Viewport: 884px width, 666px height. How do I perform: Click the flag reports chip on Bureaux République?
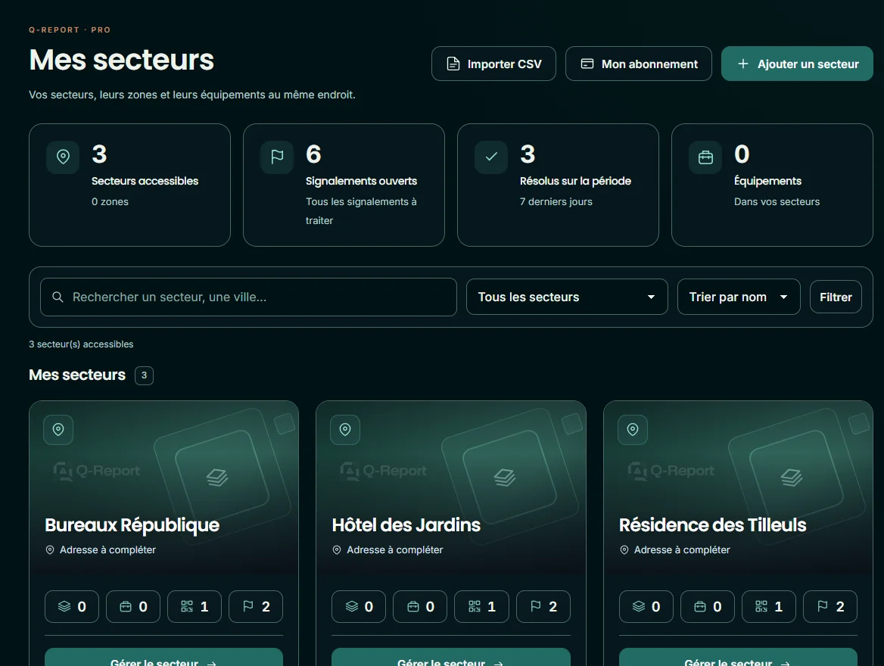click(255, 606)
